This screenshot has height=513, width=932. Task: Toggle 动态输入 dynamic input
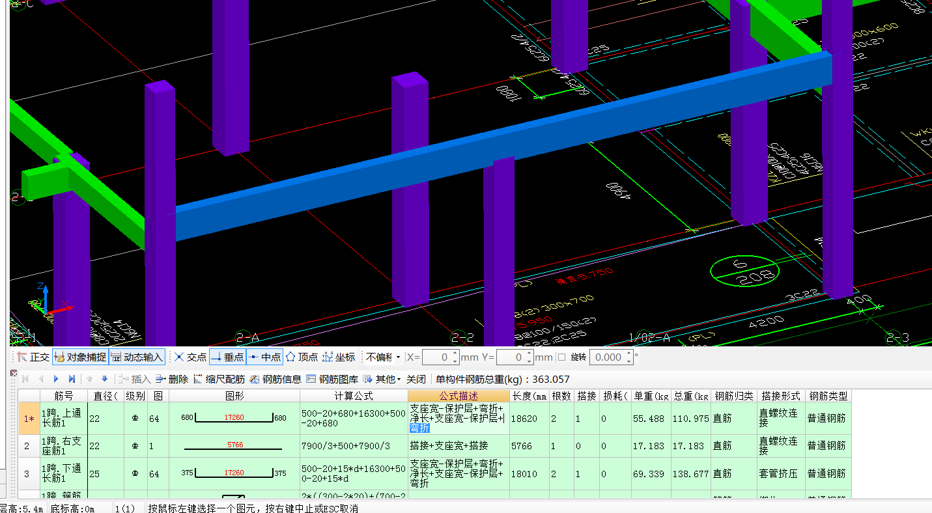click(x=135, y=357)
